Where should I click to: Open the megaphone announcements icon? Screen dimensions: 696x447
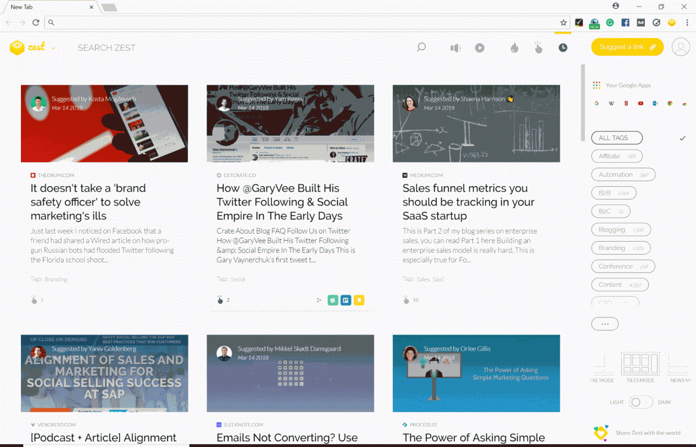456,48
